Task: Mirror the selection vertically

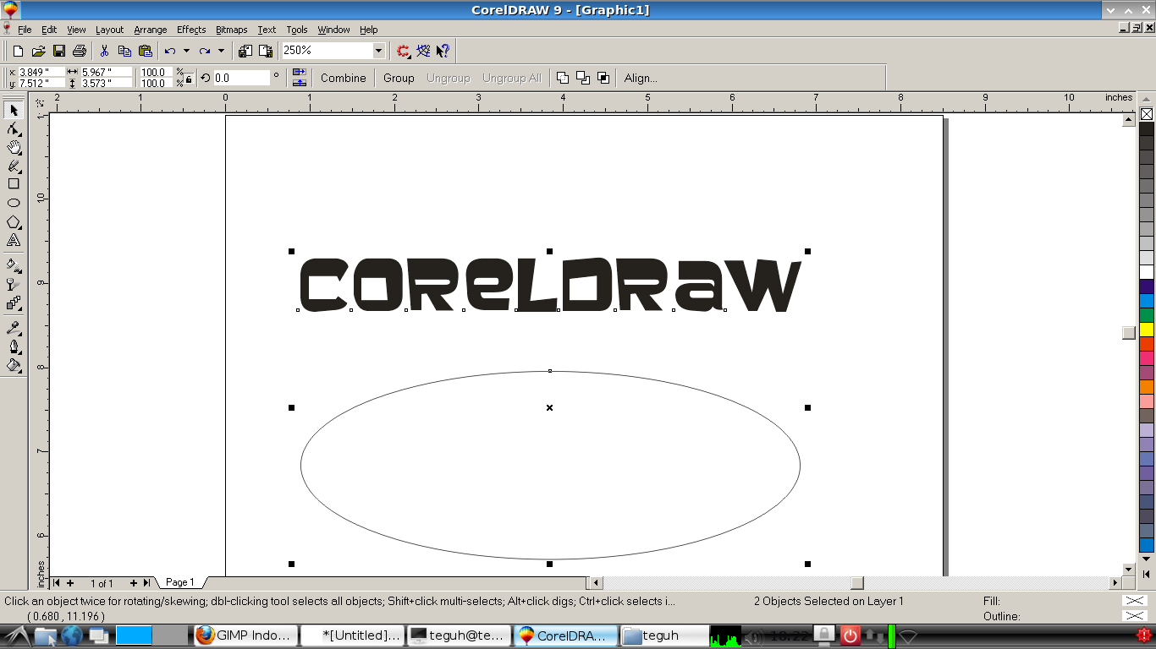Action: pos(299,83)
